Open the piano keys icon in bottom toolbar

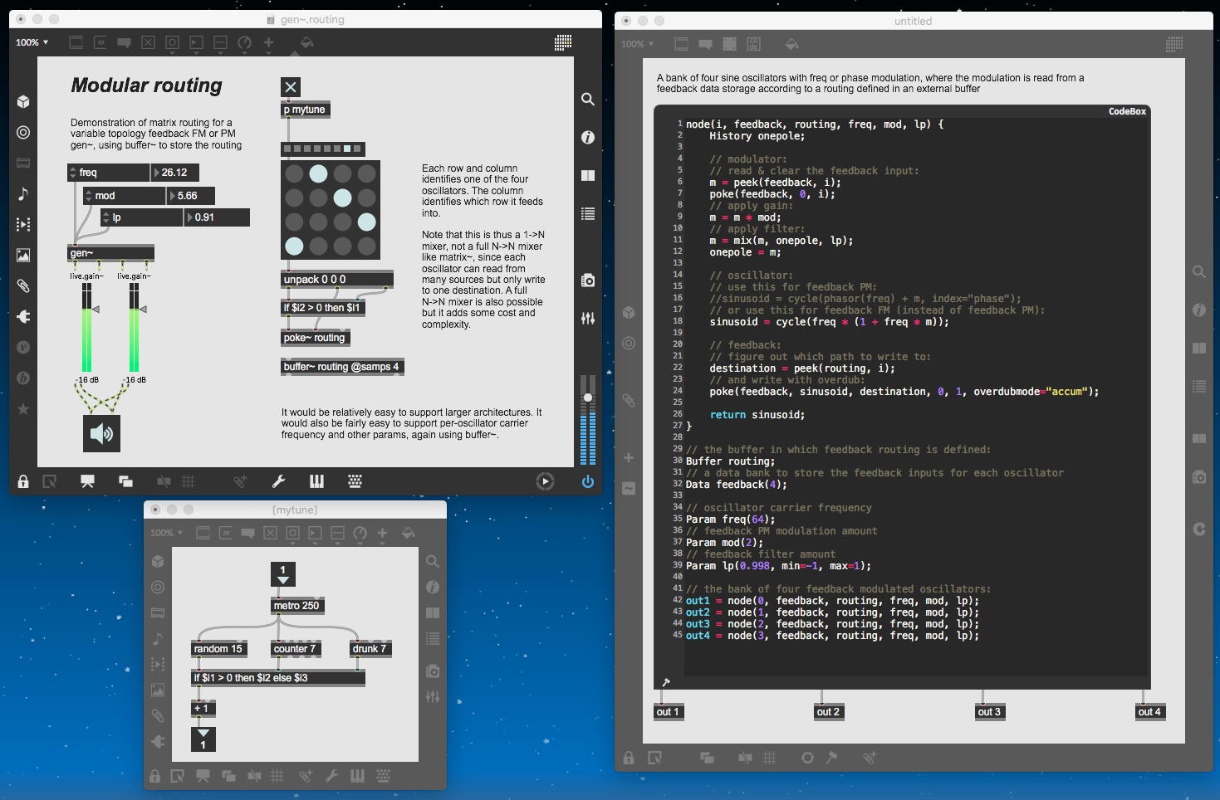[316, 481]
